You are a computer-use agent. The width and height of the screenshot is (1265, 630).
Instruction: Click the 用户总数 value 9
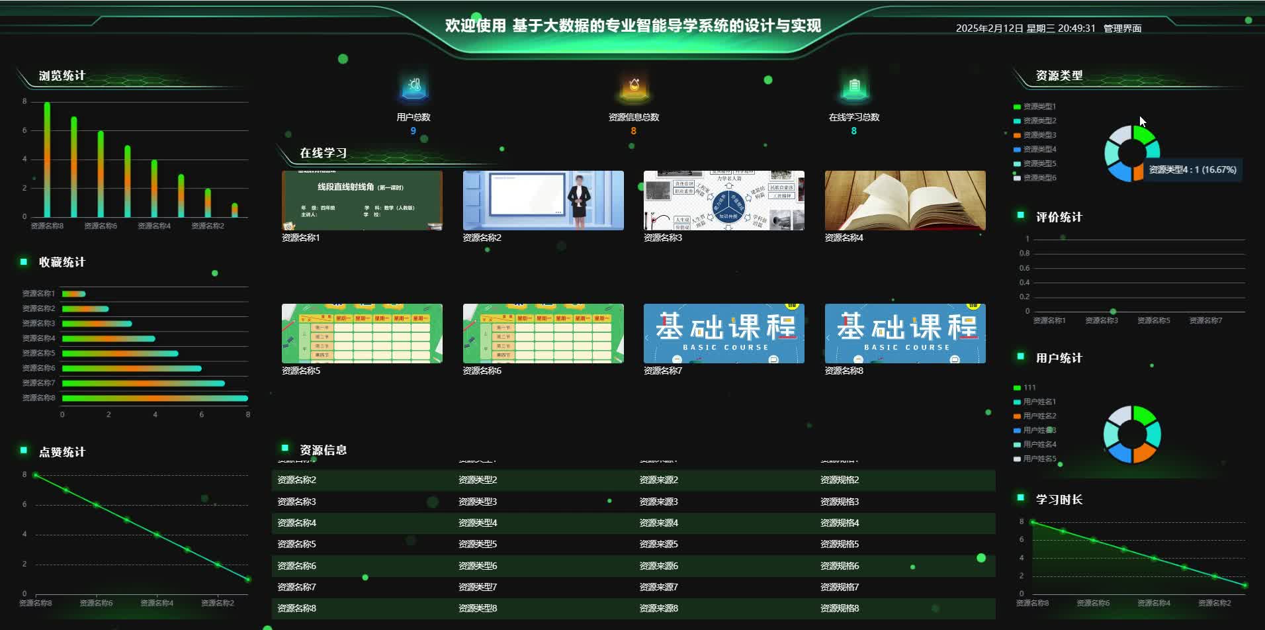414,131
